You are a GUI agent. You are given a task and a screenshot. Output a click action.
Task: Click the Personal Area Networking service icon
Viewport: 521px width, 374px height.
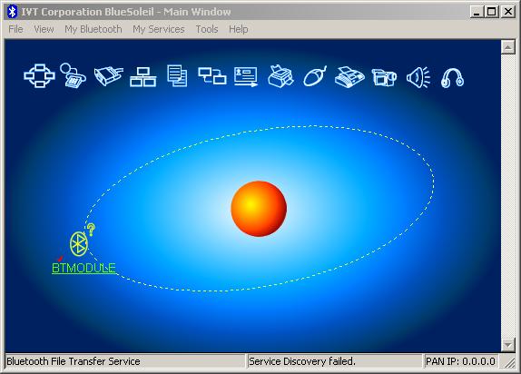(39, 75)
